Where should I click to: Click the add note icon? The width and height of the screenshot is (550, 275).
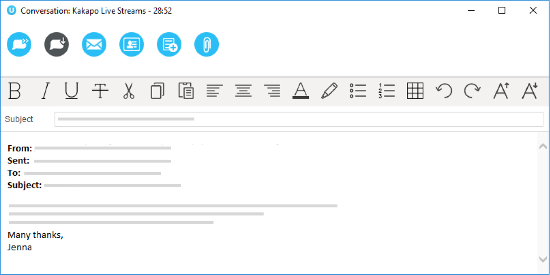(169, 44)
